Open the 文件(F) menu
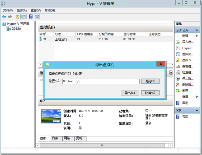 pyautogui.click(x=8, y=10)
